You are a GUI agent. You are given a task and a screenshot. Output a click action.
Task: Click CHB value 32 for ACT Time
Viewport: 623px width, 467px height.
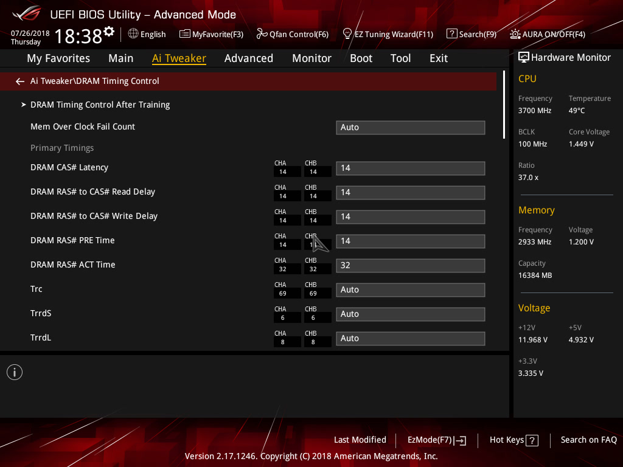313,269
